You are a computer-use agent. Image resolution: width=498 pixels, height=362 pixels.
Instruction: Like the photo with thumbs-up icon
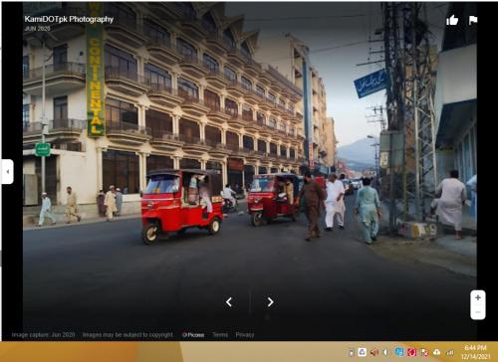coord(452,20)
